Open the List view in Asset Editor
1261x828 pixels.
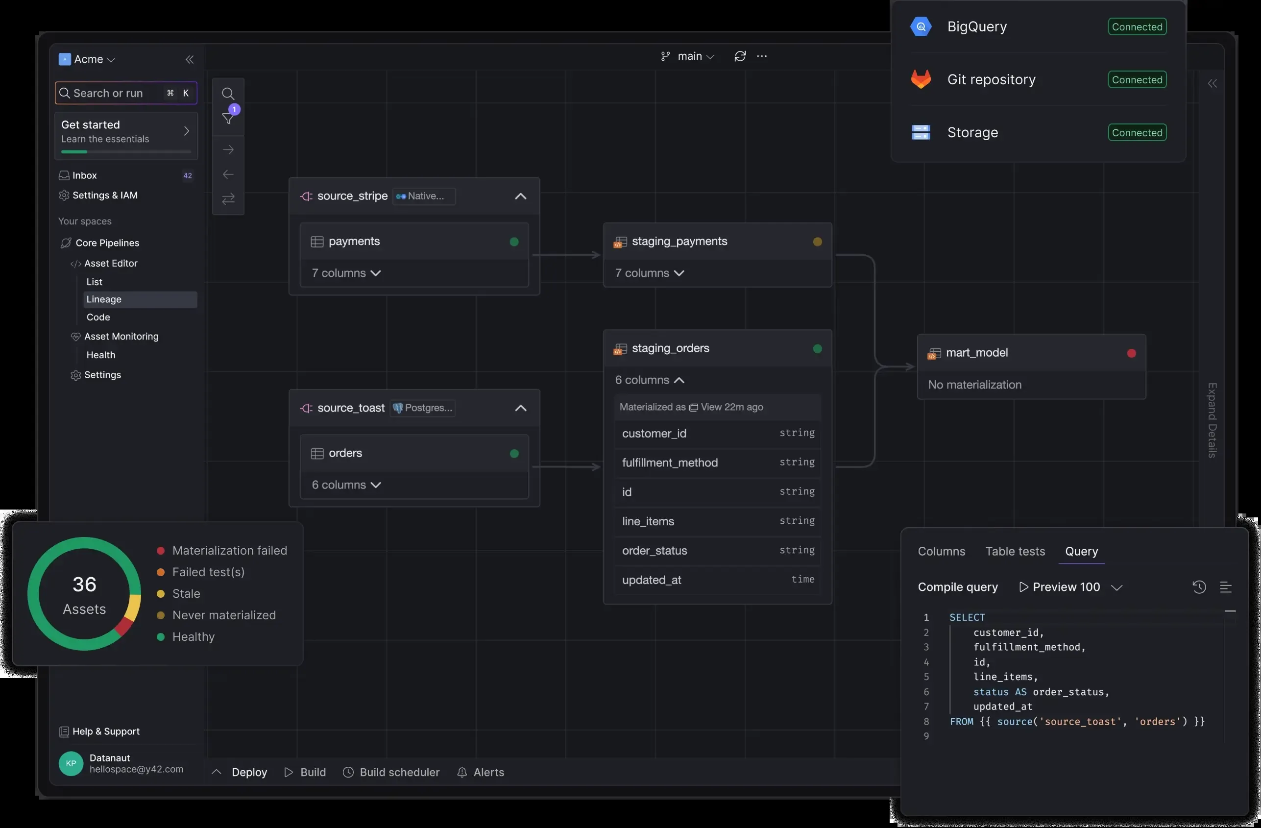point(95,282)
